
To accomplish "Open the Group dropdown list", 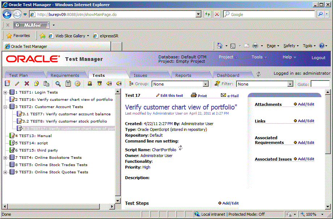I will [x=205, y=84].
